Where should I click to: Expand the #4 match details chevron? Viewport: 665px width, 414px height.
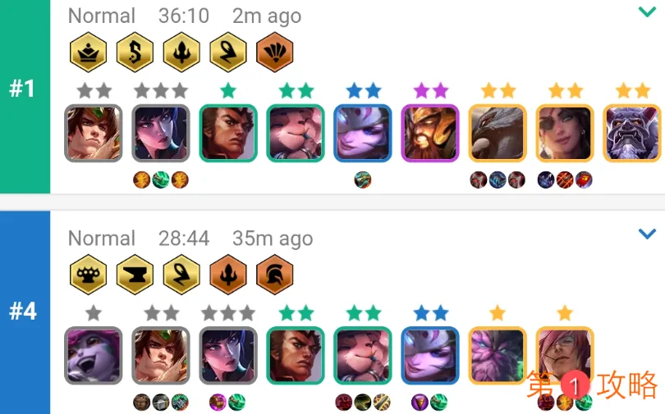[x=647, y=234]
